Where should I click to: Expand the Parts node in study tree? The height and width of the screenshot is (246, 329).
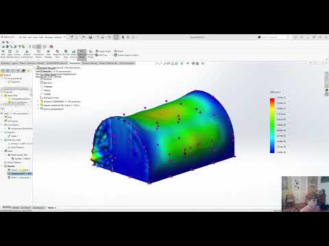(2, 117)
